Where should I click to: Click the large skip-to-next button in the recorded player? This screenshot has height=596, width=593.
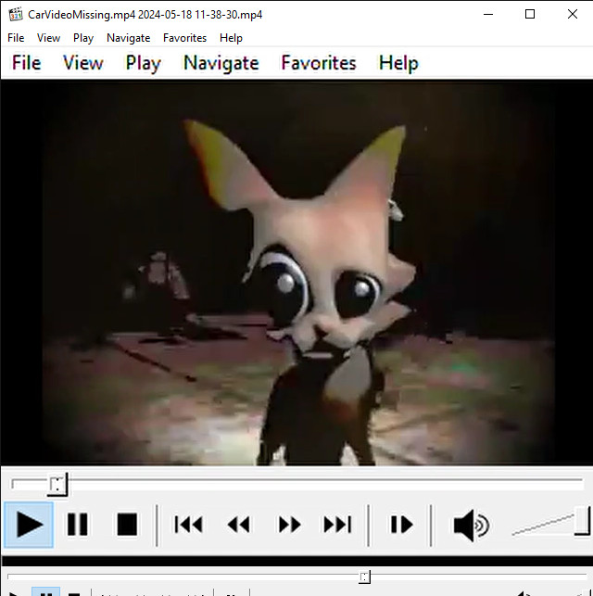coord(337,525)
